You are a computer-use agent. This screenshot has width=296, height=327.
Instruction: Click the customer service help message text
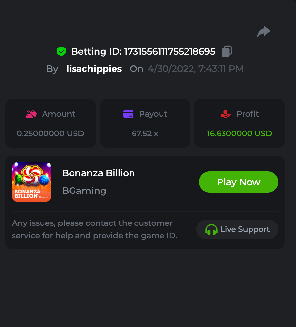(x=94, y=229)
